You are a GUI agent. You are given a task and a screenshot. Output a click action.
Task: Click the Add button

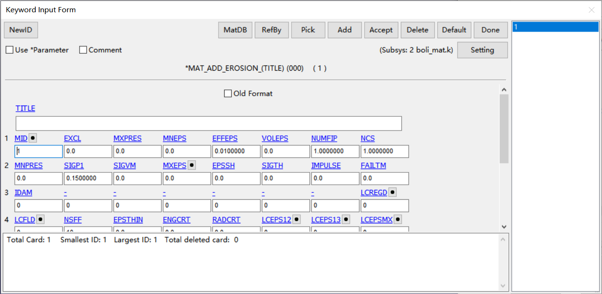click(345, 30)
